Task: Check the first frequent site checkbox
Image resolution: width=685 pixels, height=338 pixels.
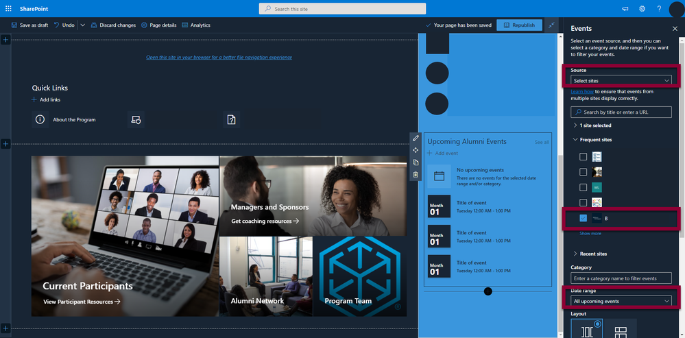Action: pos(583,157)
